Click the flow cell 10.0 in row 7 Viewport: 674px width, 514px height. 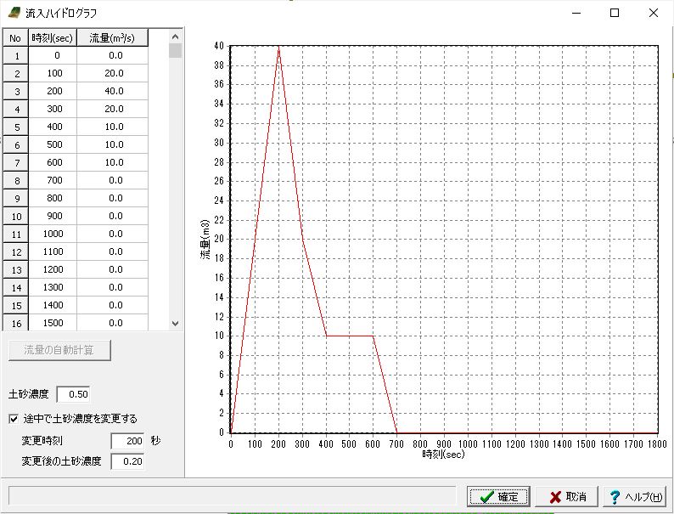coord(113,162)
